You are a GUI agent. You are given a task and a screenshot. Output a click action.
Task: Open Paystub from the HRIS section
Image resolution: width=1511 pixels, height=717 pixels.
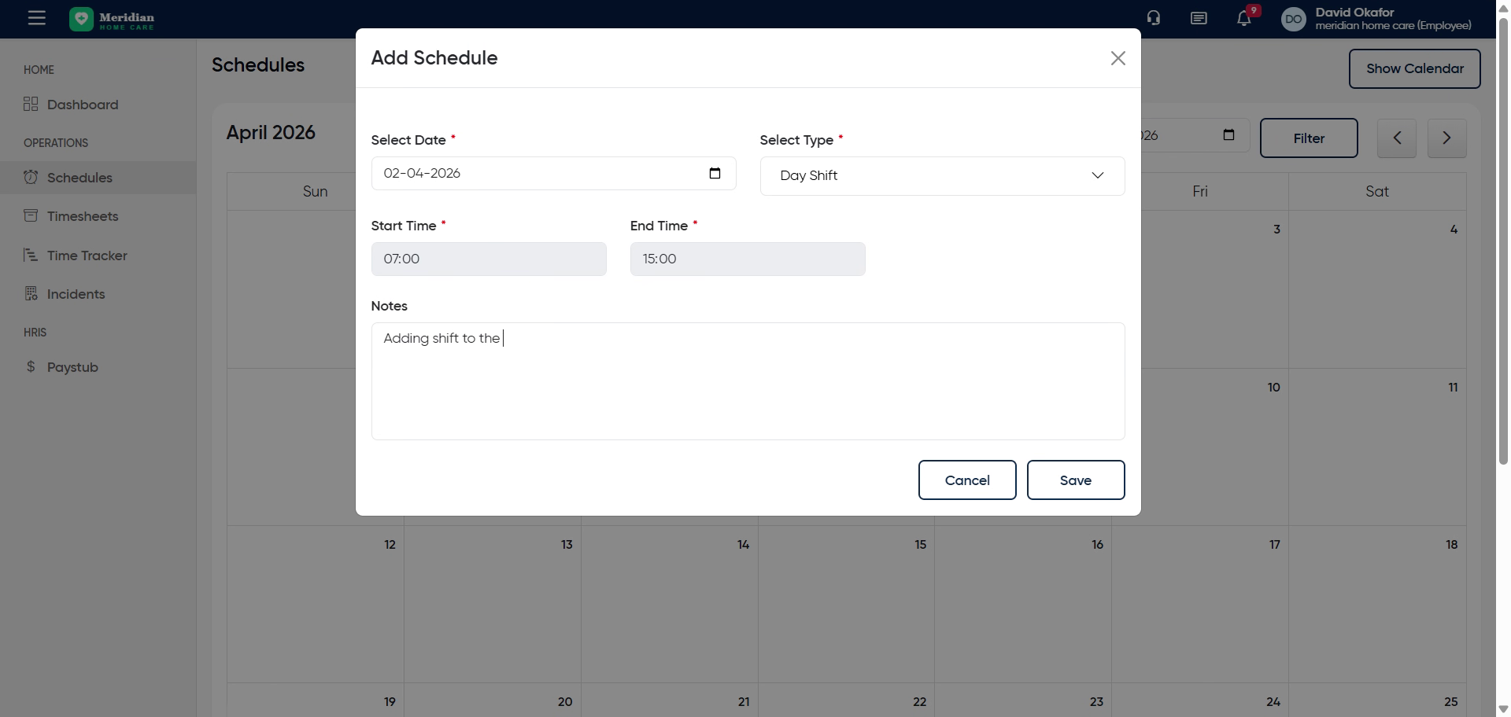coord(72,367)
